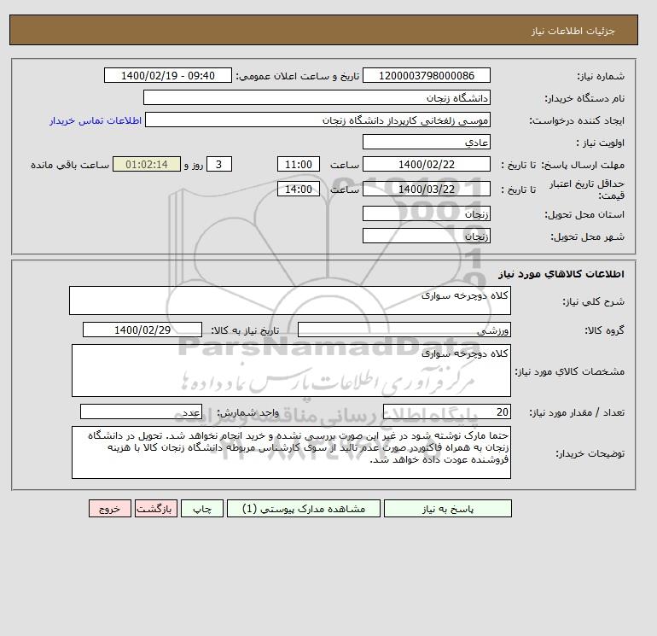The height and width of the screenshot is (636, 657).
Task: Click label 'تاریخ نیاز به کالا:'
Action: (245, 330)
